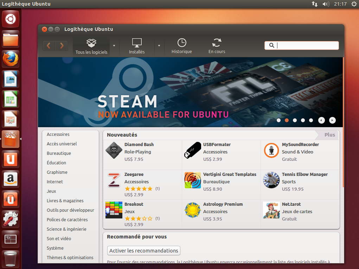
Task: Launch Firefox from the dock
Action: [x=11, y=59]
